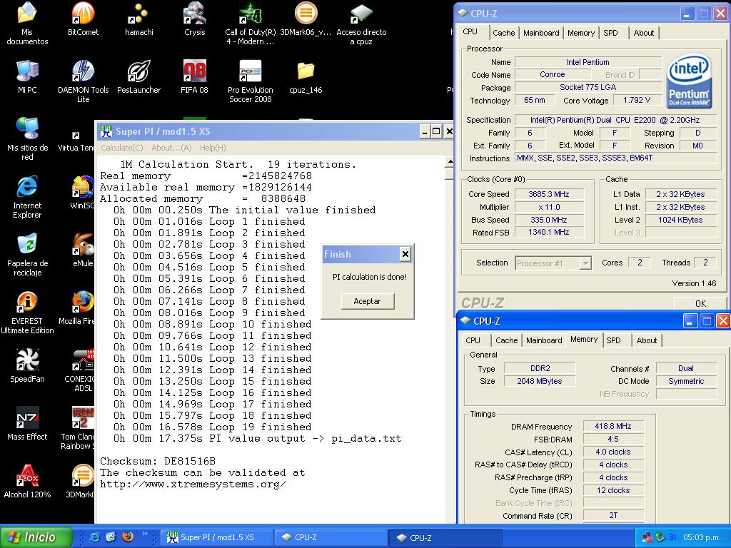Open the Papelera de reciclaje
Viewport: 731px width, 548px height.
click(27, 255)
